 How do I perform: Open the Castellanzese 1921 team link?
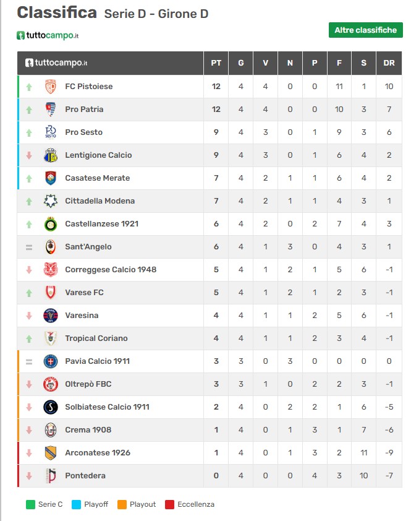click(101, 223)
